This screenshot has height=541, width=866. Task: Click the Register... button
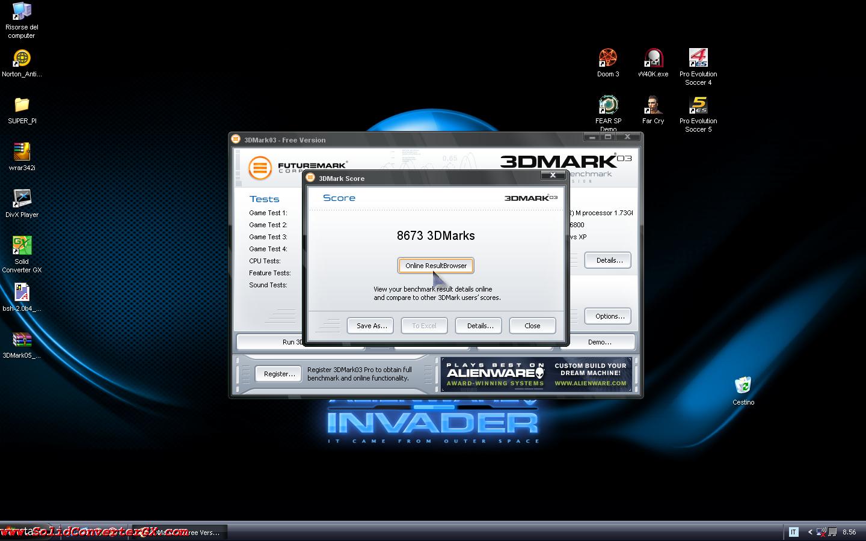[x=278, y=374]
